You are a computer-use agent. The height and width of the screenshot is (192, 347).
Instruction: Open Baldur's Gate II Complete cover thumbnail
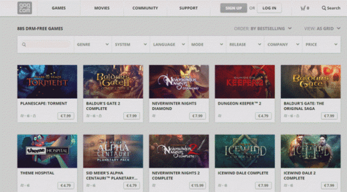(x=113, y=82)
